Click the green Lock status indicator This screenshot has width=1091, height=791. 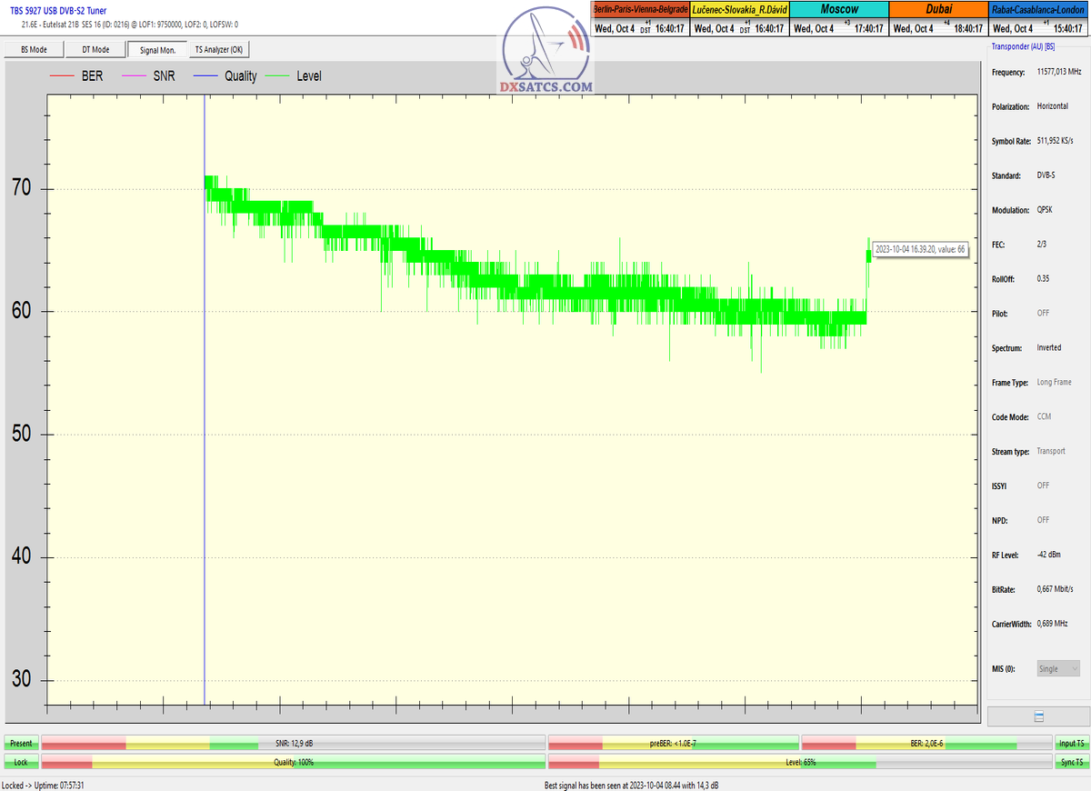tap(21, 762)
